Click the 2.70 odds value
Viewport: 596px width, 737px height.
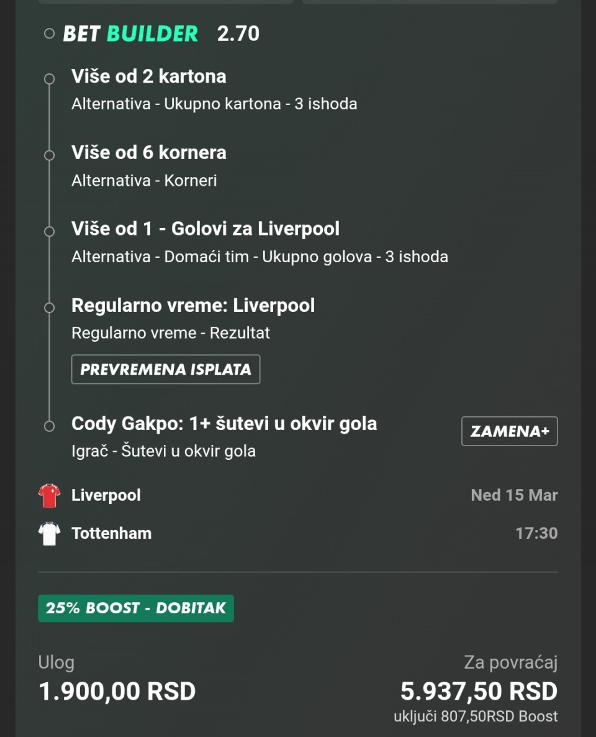(238, 34)
